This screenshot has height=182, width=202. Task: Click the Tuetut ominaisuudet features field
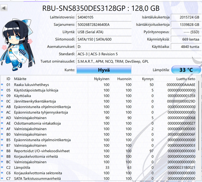(x=139, y=61)
